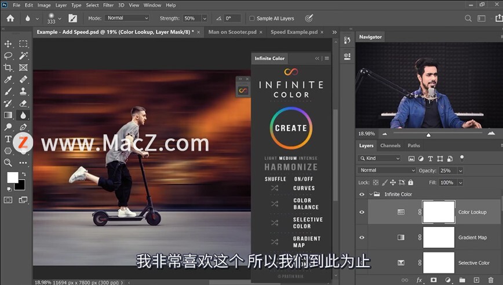Image resolution: width=503 pixels, height=285 pixels.
Task: Choose LIGHT harmonize intensity
Action: click(x=271, y=158)
